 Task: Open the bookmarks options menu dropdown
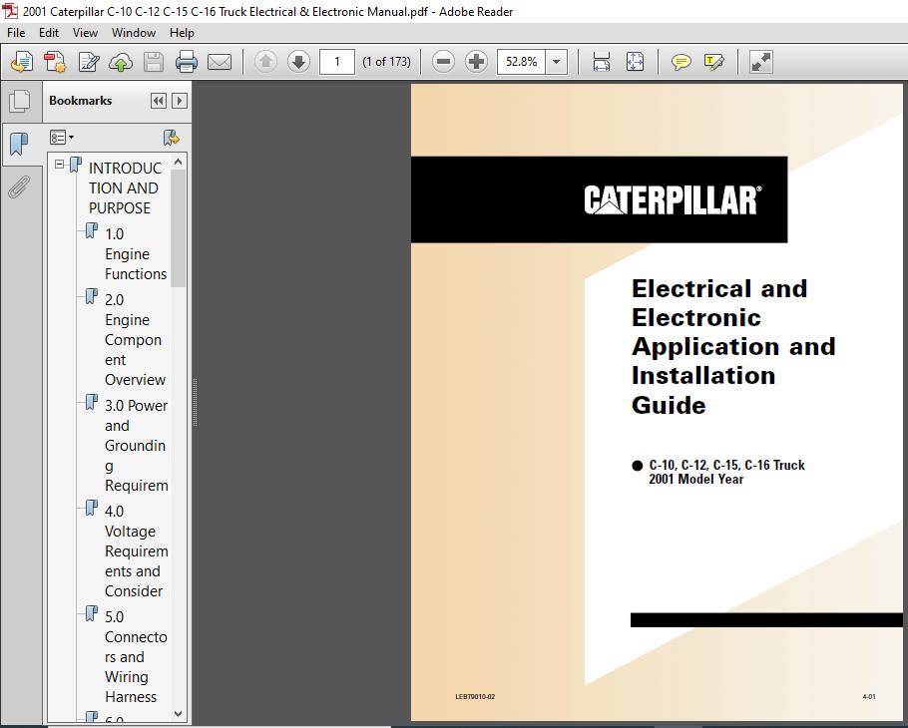point(62,138)
